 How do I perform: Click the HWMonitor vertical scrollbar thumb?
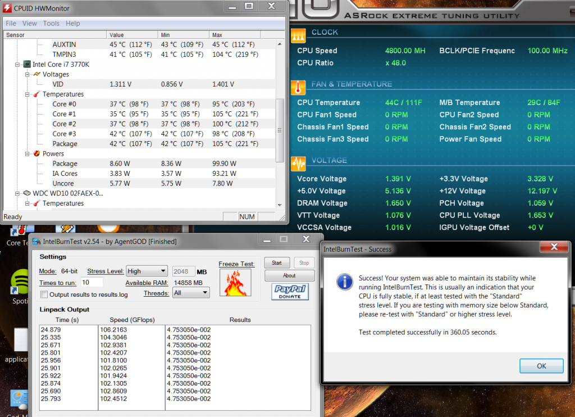(x=280, y=130)
